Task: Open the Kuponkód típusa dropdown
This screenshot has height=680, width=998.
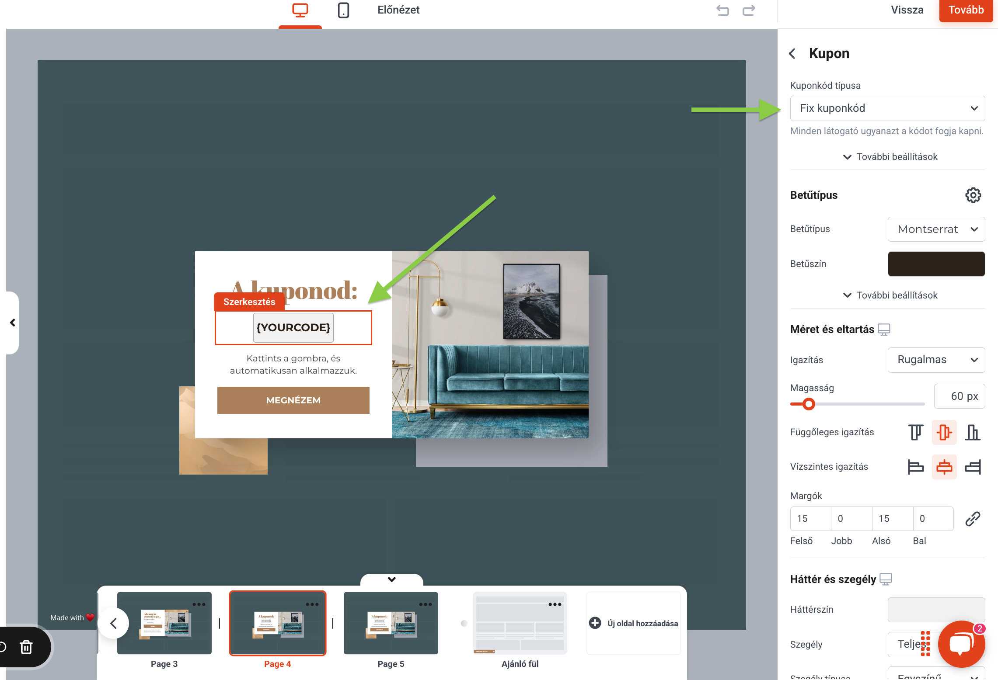Action: 887,108
